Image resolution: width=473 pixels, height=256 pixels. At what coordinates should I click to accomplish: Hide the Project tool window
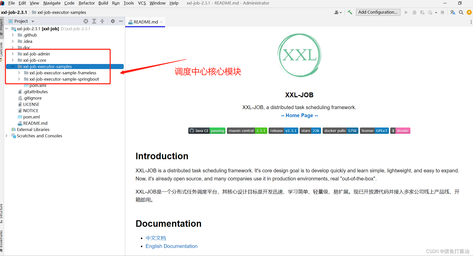point(121,21)
